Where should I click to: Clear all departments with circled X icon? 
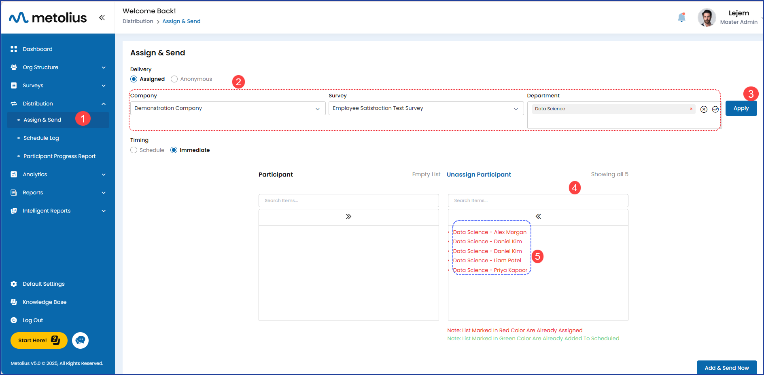704,109
